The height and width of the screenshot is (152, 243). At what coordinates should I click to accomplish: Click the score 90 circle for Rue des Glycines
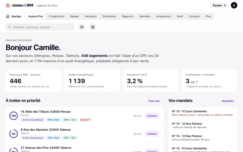[x=13, y=134]
